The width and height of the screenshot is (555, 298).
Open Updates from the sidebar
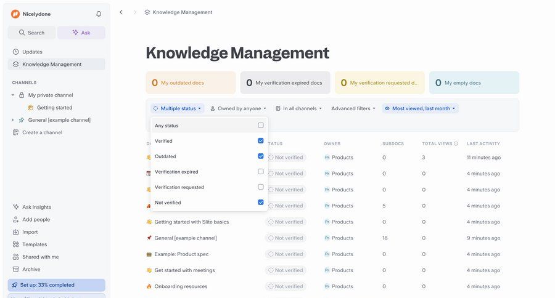tap(32, 52)
